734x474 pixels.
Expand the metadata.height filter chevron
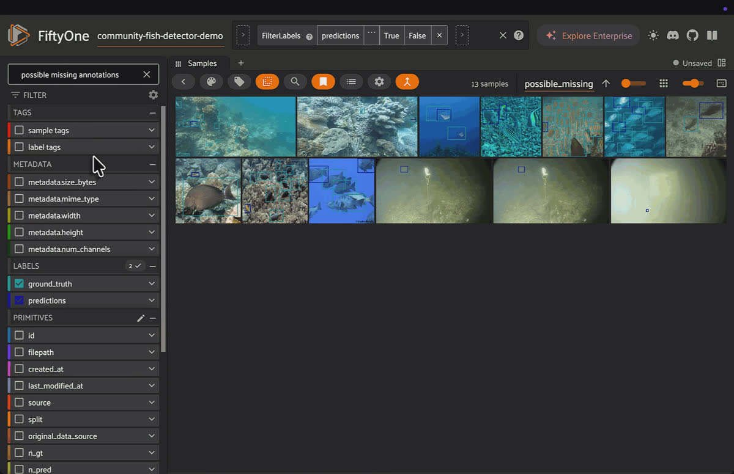[152, 232]
